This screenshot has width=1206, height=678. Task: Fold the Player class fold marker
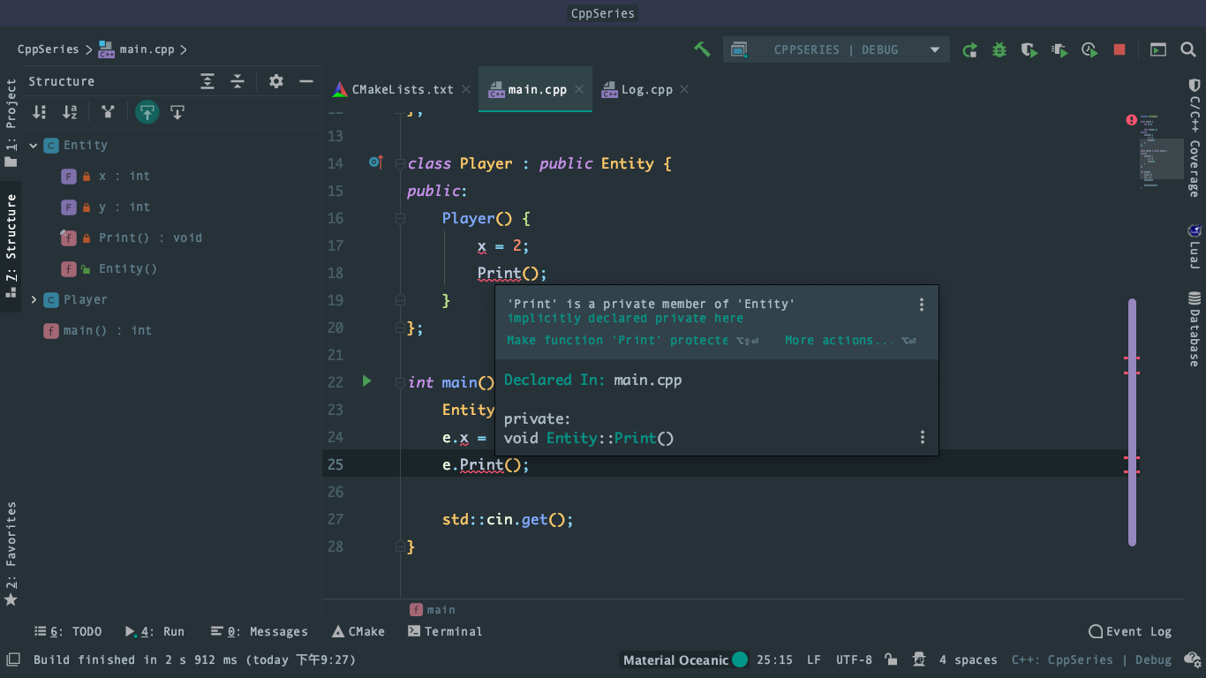point(400,163)
